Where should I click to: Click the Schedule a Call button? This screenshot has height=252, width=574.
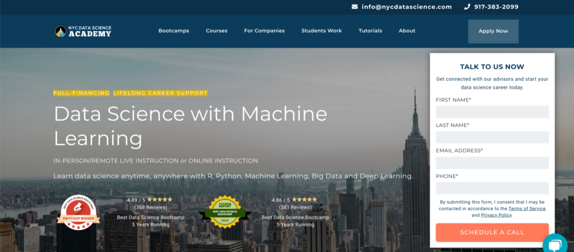(x=492, y=232)
